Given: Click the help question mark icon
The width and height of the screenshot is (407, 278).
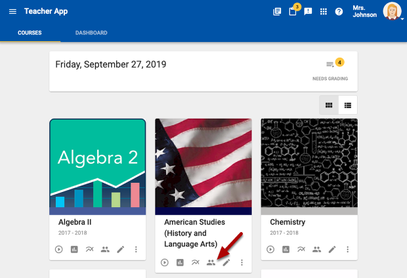Looking at the screenshot, I should tap(339, 12).
